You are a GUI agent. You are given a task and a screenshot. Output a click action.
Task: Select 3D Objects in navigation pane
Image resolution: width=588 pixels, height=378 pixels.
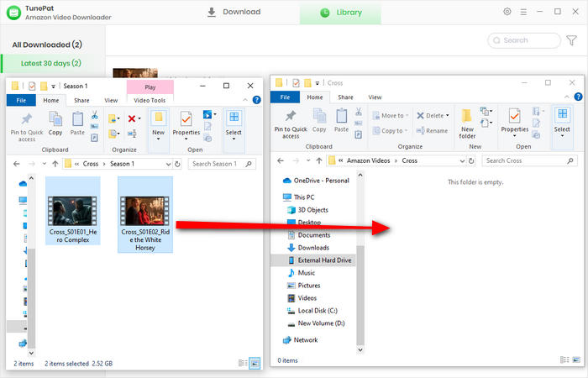(x=308, y=210)
